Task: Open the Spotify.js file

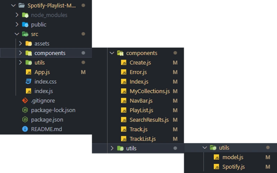Action: [x=233, y=167]
